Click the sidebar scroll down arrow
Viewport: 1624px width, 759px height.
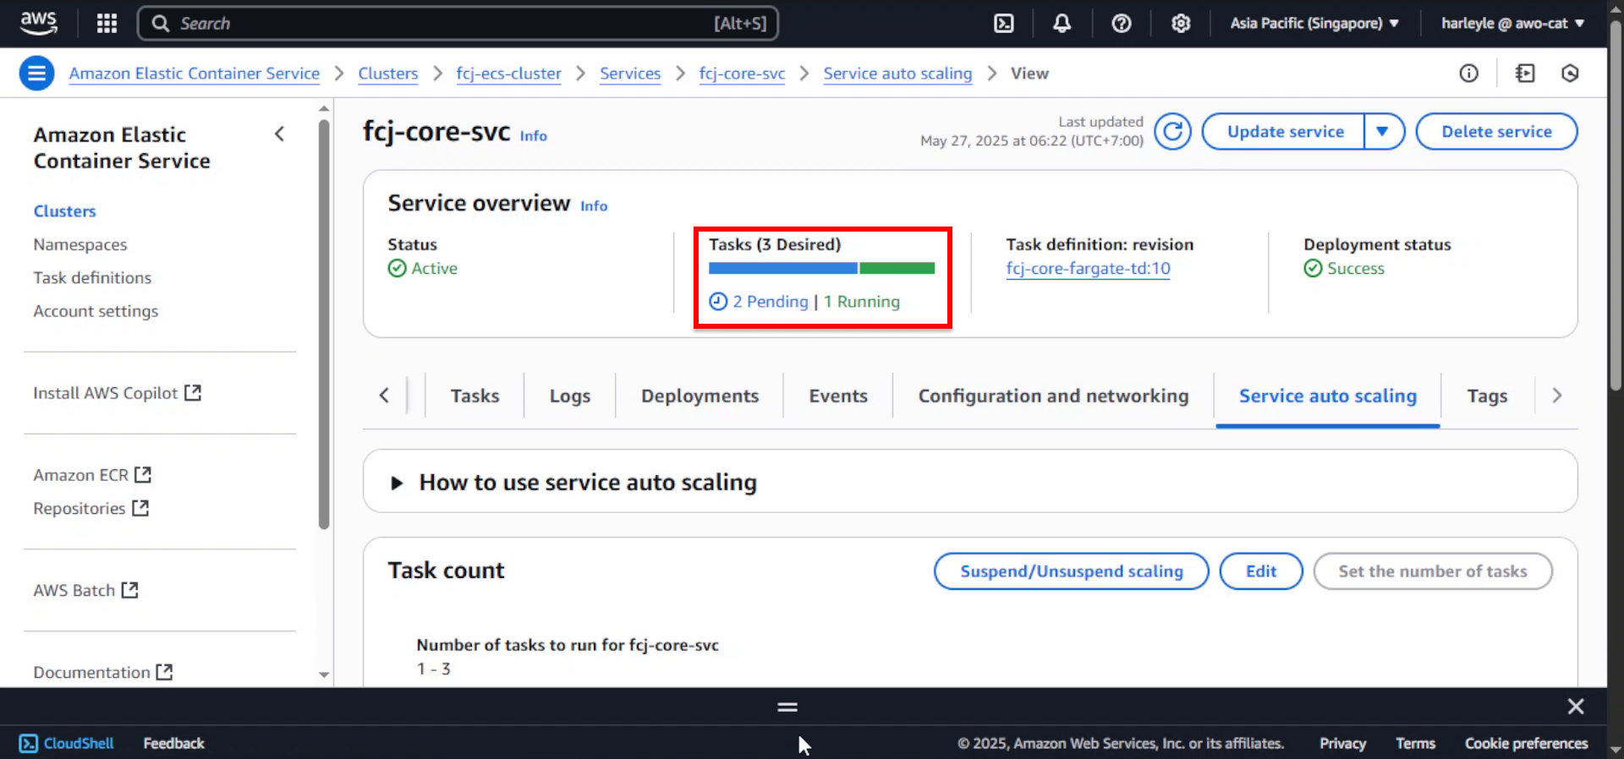(x=324, y=674)
